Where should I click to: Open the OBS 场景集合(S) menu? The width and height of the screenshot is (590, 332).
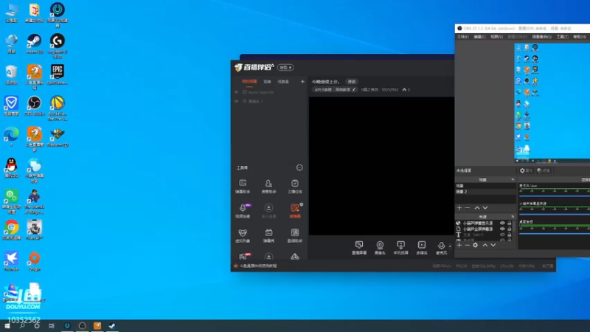coord(542,37)
